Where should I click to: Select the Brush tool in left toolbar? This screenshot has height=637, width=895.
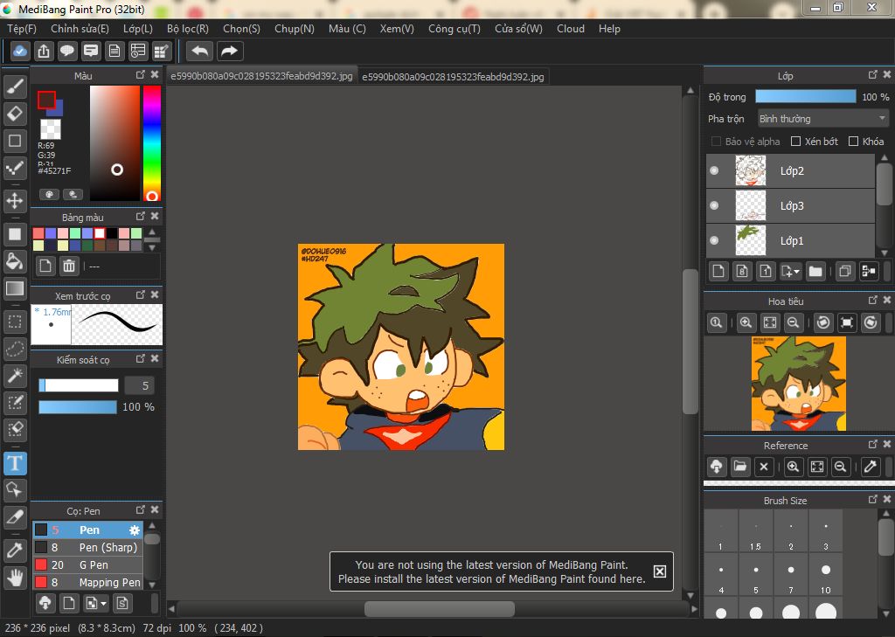coord(15,87)
